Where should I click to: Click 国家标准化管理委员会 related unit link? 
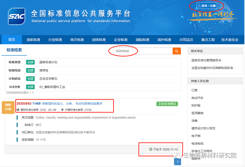[x=206, y=60]
